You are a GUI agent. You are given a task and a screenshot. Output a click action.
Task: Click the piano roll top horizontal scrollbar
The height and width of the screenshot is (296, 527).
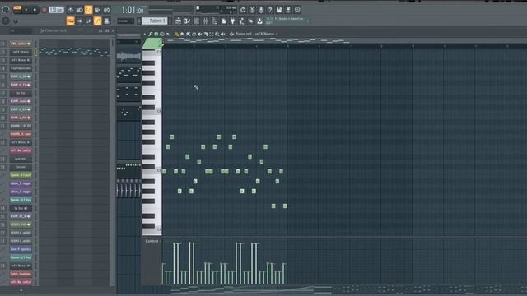point(258,41)
